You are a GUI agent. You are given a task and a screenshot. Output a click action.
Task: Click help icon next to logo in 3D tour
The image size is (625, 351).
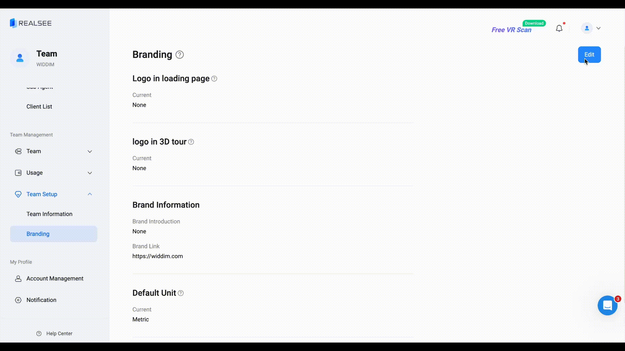tap(191, 142)
